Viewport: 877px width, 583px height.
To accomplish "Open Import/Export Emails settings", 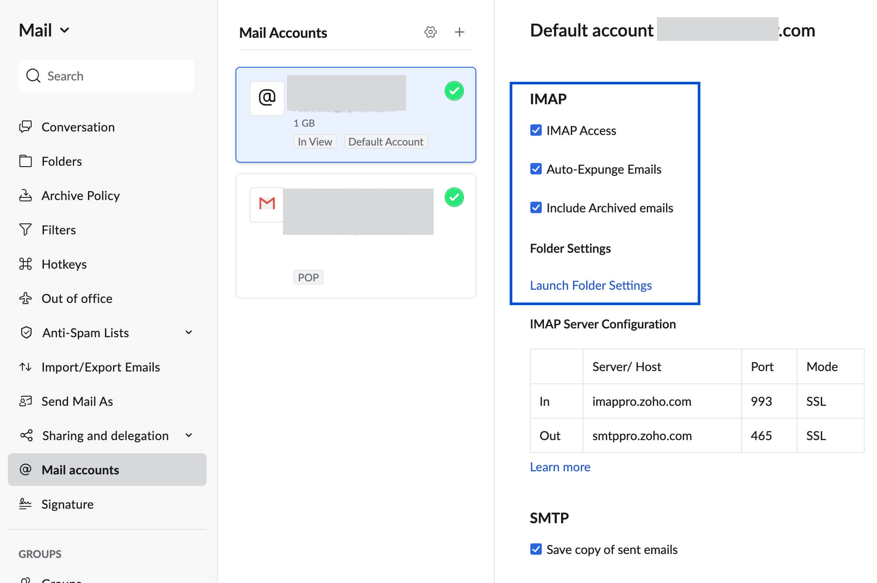I will [25, 367].
